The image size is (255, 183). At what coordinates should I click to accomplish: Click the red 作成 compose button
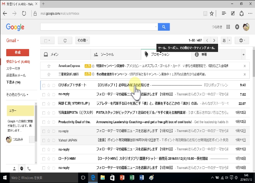click(x=18, y=53)
